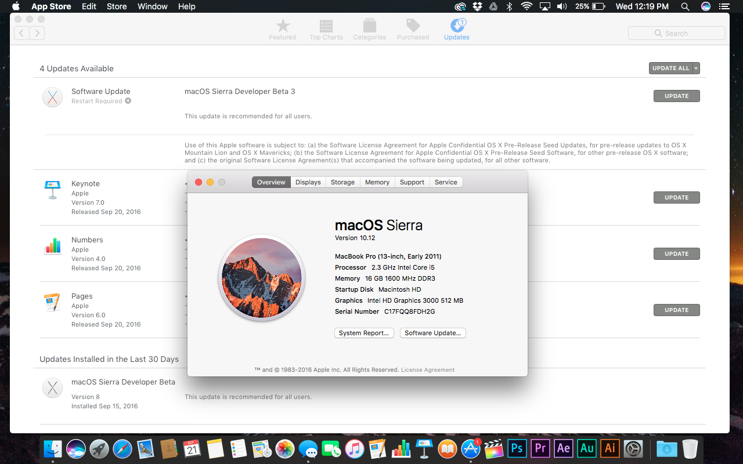Screen dimensions: 743x464
Task: Click Update button for Keynote
Action: coord(677,198)
